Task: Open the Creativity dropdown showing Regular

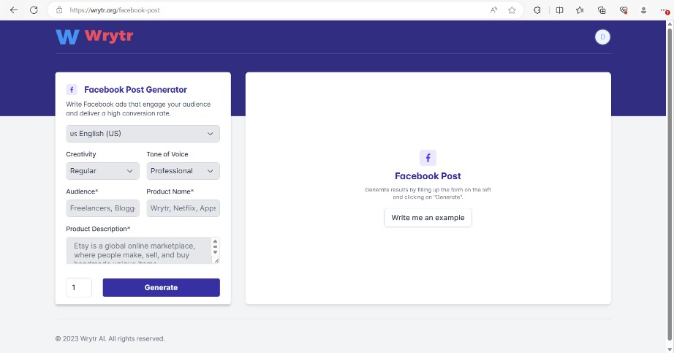Action: 102,171
